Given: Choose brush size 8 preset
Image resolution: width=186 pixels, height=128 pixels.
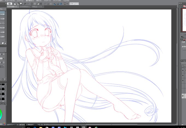Looking at the screenshot, I should (x=3, y=85).
